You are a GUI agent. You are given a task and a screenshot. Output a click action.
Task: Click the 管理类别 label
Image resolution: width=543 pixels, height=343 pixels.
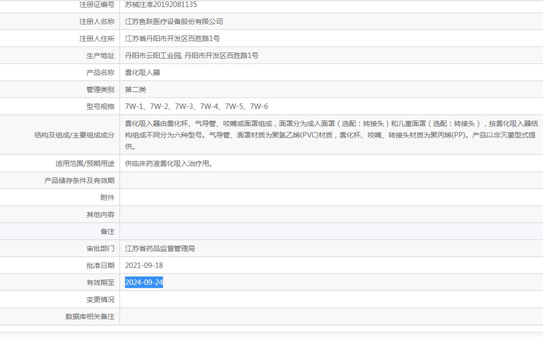click(100, 89)
